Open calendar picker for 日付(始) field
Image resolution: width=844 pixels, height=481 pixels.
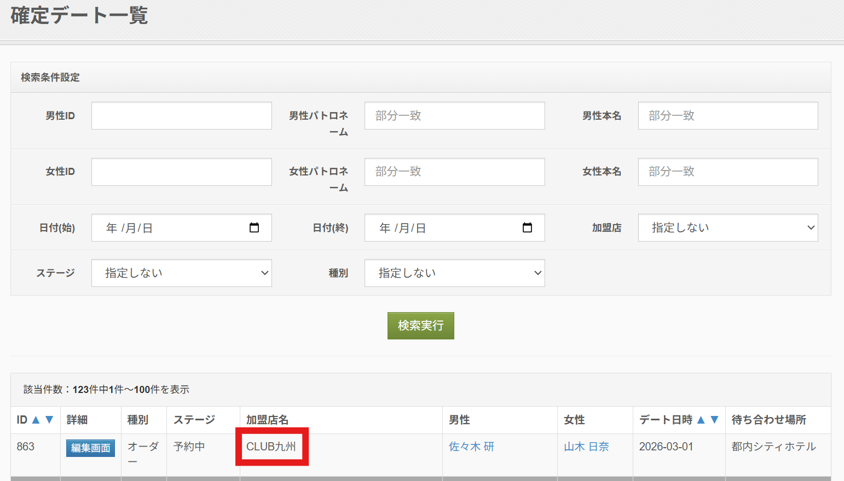tap(254, 228)
